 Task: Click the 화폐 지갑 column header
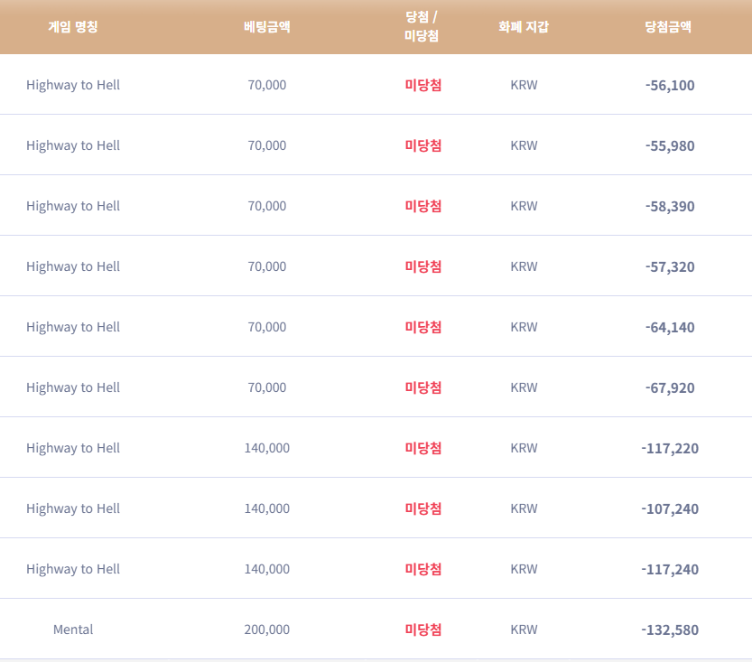(524, 26)
